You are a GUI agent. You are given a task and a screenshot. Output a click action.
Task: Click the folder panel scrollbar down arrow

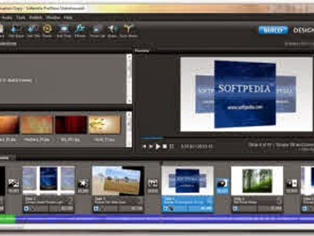tap(129, 101)
